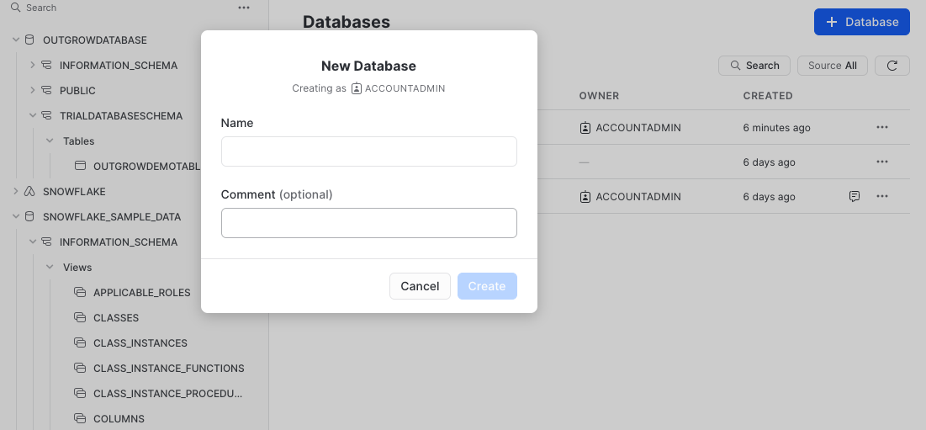
Task: Select CLASS_INSTANCES view in tree
Action: tap(140, 342)
